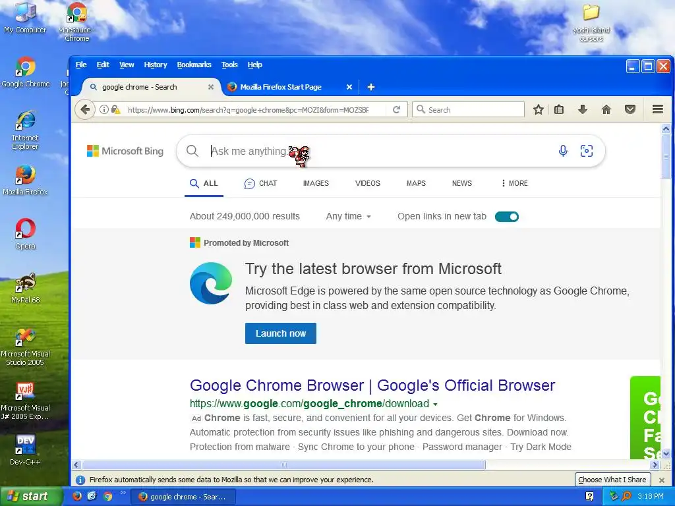Image resolution: width=675 pixels, height=506 pixels.
Task: Save page to Pocket icon
Action: coord(630,110)
